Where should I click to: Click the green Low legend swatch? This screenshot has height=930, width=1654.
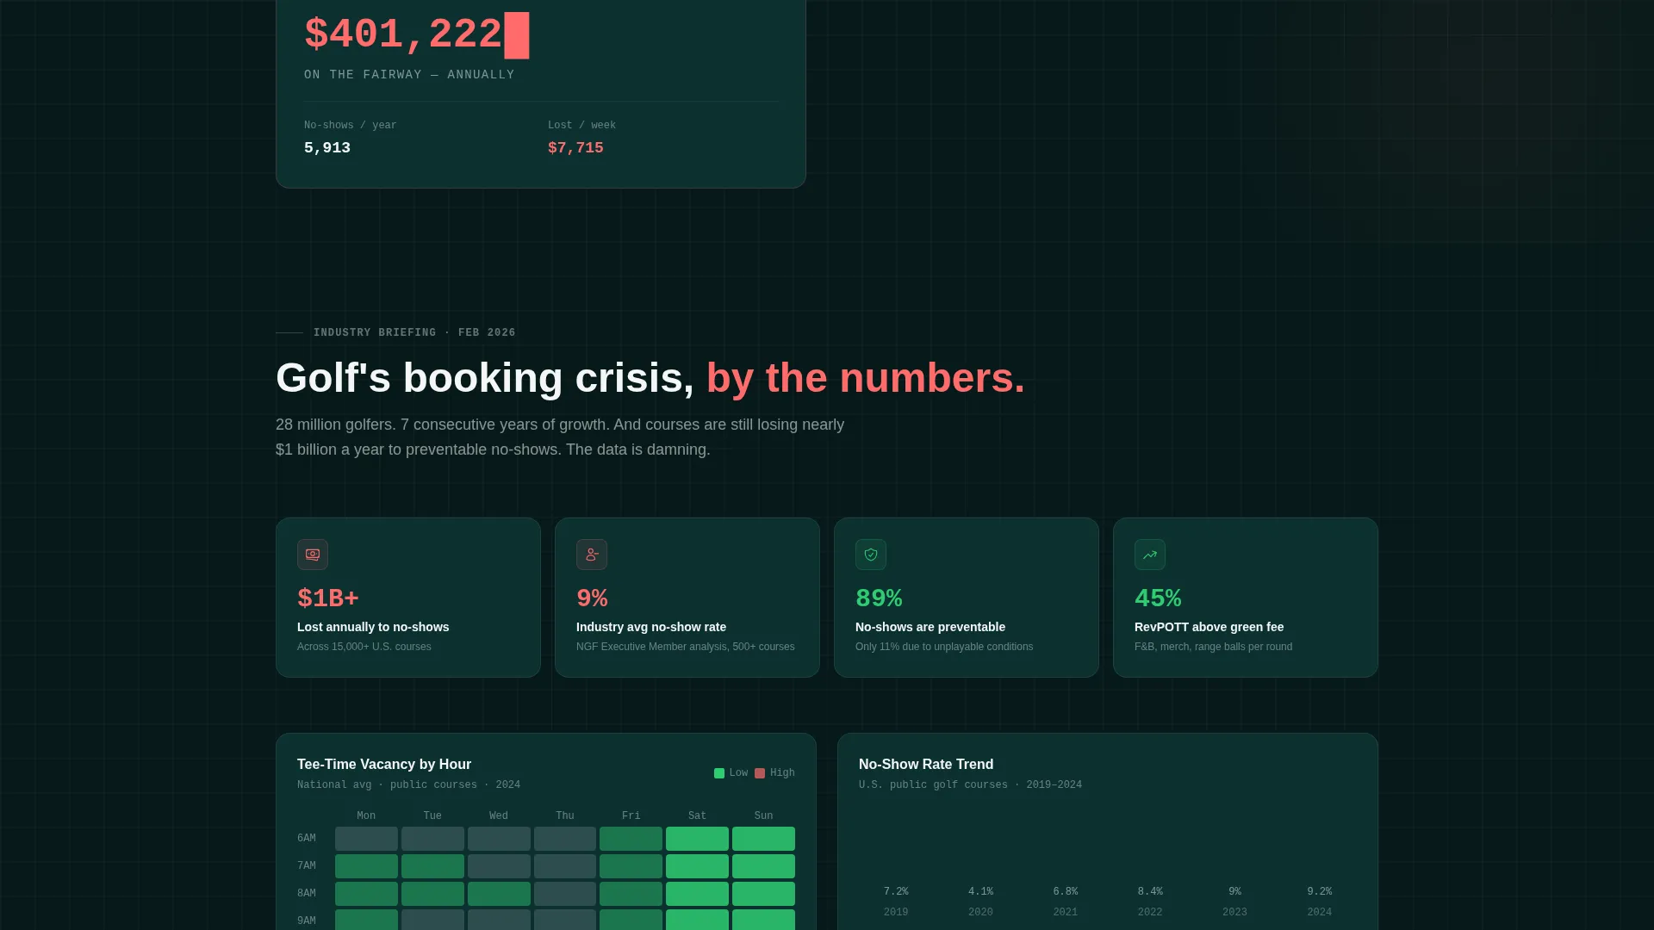pos(719,773)
